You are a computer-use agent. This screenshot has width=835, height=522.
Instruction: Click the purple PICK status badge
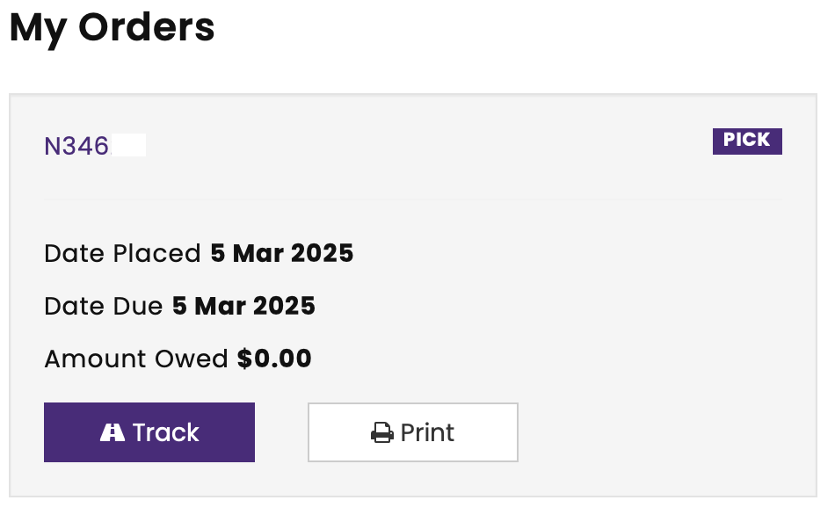pyautogui.click(x=747, y=141)
